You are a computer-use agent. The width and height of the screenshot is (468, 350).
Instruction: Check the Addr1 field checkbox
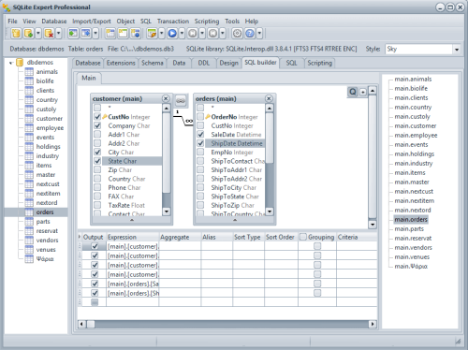(97, 135)
